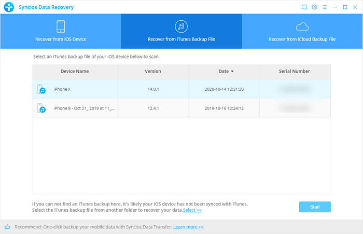
Task: Open the feedback message icon
Action: click(x=304, y=7)
